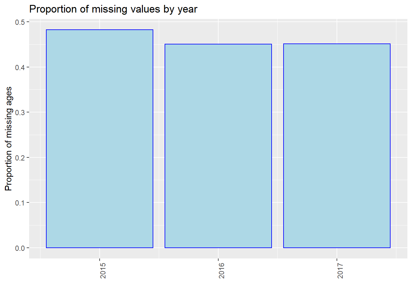
Task: Click the 2016 x-axis label
Action: [222, 270]
